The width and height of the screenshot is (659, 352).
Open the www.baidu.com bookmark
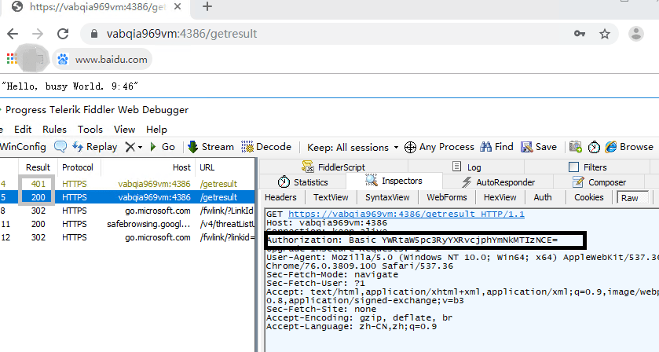click(103, 59)
